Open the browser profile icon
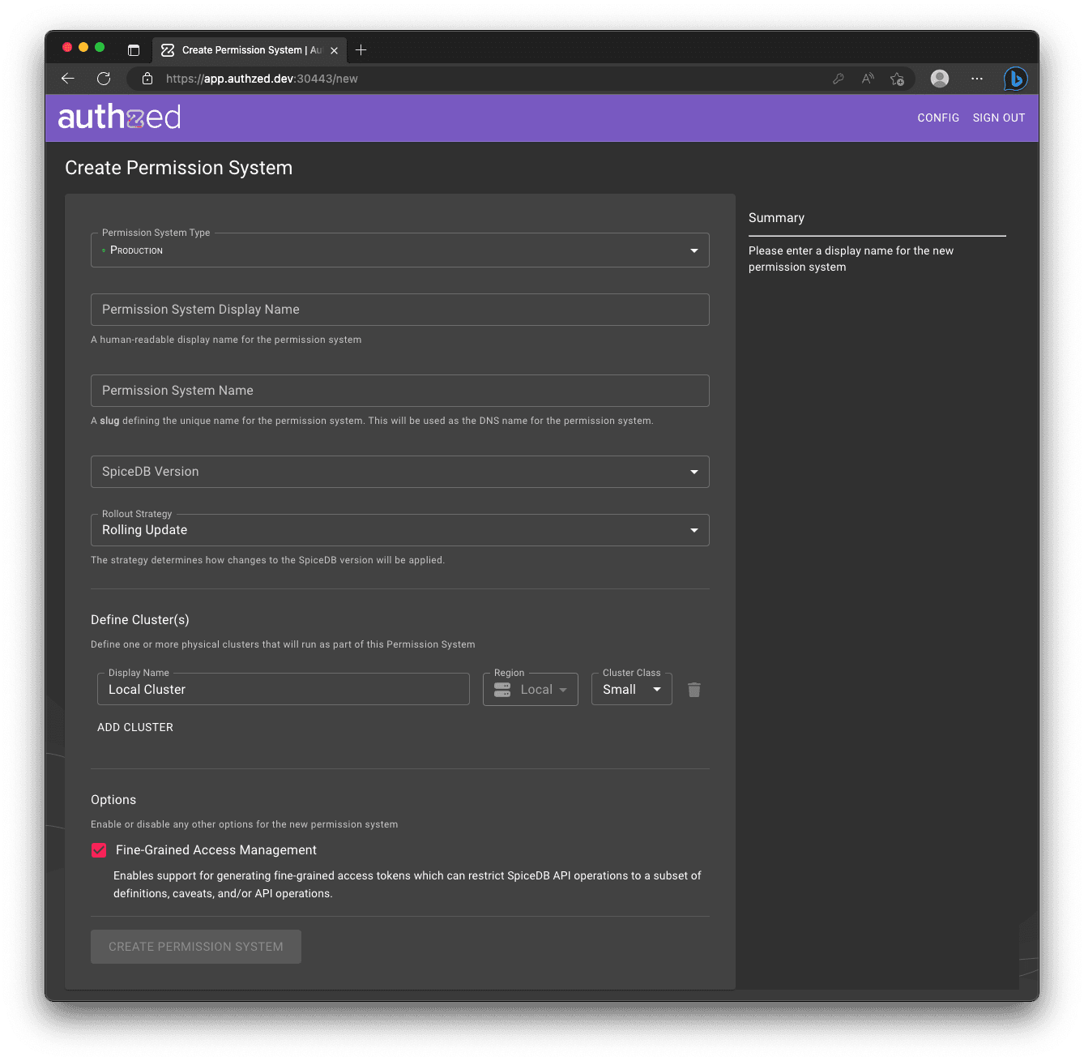Screen dimensions: 1084x1061 point(939,79)
